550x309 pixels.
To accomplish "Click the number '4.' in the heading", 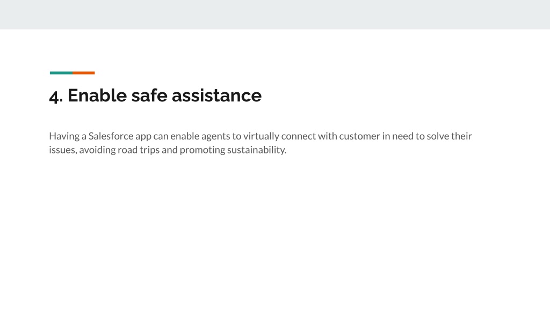I will [56, 96].
